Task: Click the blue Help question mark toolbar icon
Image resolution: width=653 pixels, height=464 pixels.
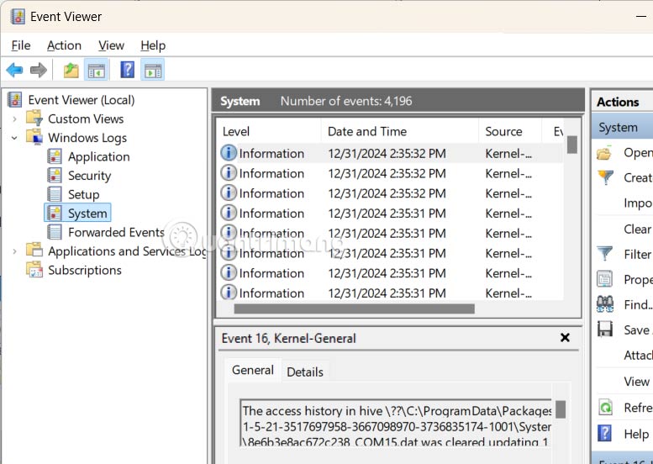Action: (128, 70)
